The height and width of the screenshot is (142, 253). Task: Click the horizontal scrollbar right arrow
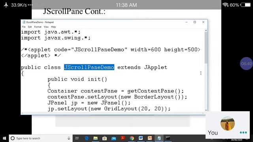click(203, 113)
